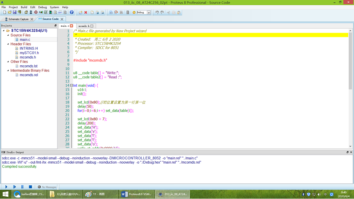This screenshot has width=354, height=199.
Task: Go to the Home Page icon
Action: click(26, 13)
